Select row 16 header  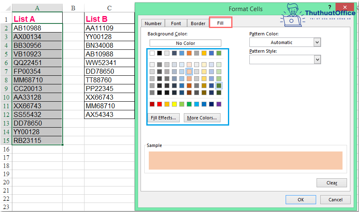pyautogui.click(x=6, y=149)
